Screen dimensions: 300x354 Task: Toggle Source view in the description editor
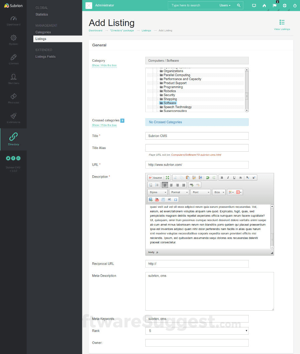[x=156, y=177]
